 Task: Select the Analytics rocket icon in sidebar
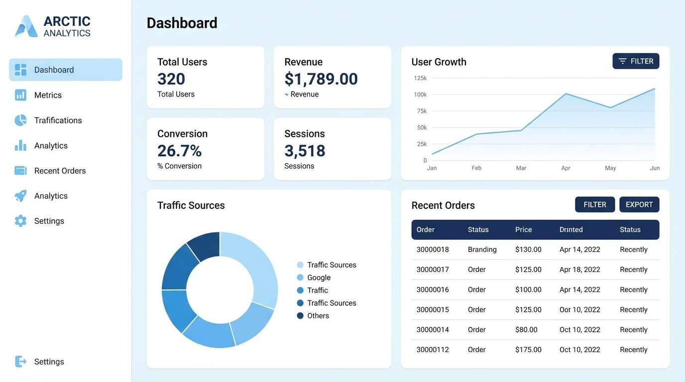point(20,195)
